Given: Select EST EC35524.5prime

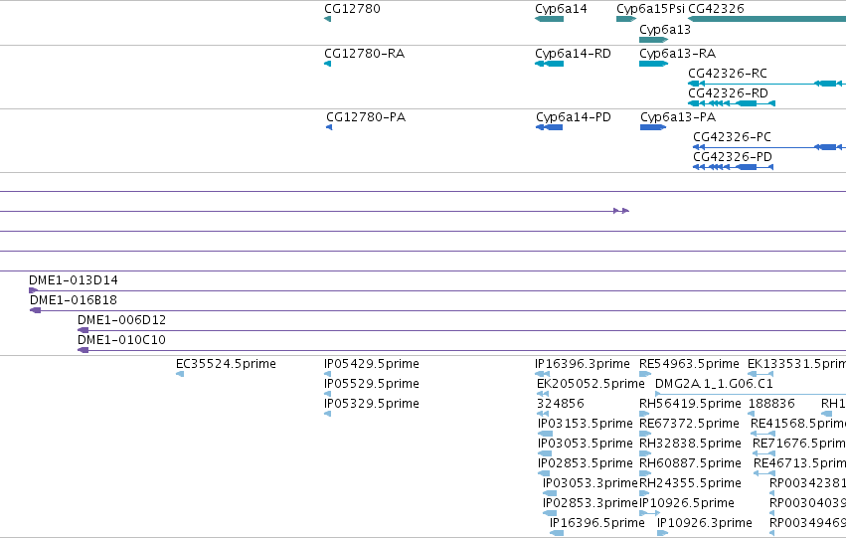Looking at the screenshot, I should [226, 364].
